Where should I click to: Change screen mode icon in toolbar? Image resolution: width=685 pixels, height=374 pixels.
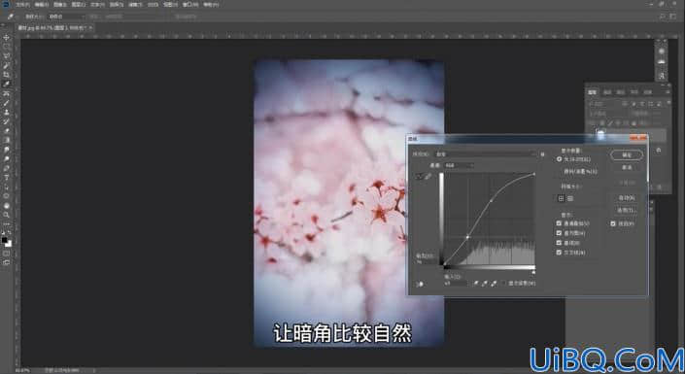point(6,262)
